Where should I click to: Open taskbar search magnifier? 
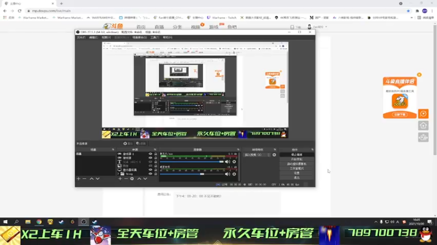(x=16, y=222)
